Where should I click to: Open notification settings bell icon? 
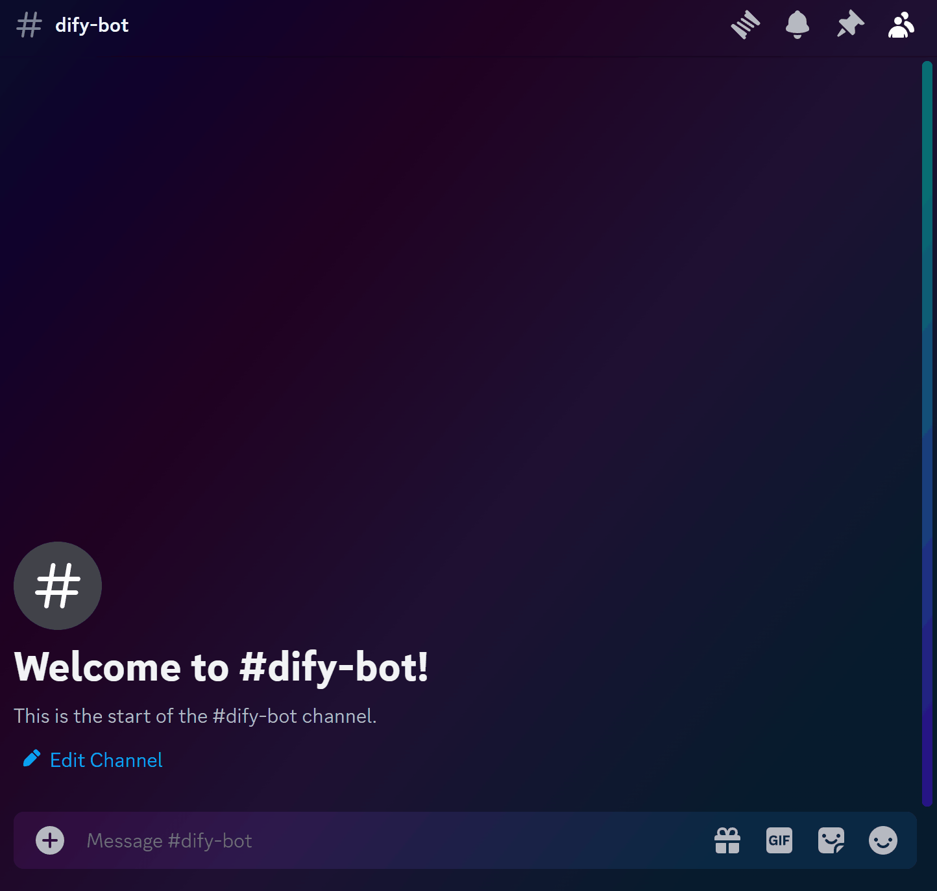[797, 25]
